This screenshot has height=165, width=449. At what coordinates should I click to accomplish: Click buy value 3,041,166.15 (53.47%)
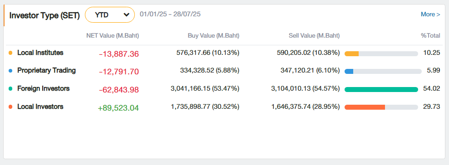click(205, 89)
